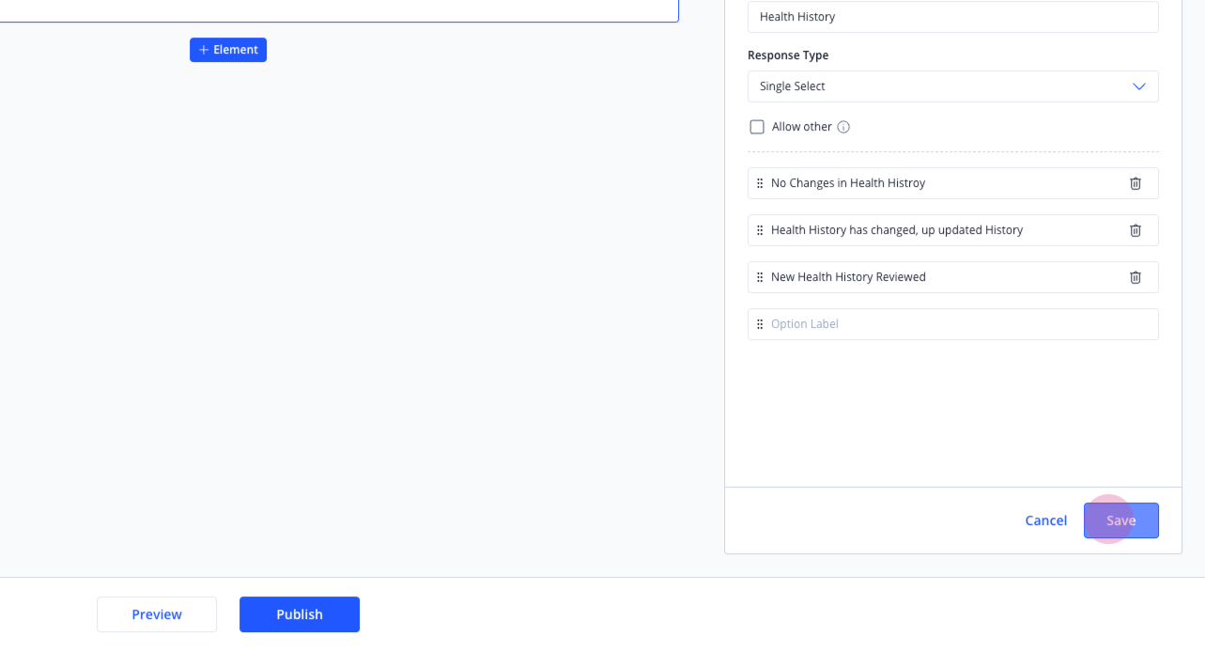Delete 'Health History has changed' option
Screen dimensions: 1205x651
[x=1135, y=230]
